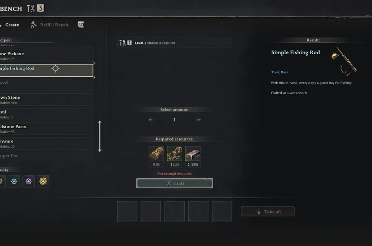Viewport: 372px width, 246px height.
Task: Decrease the craft amount with left arrow
Action: [150, 120]
